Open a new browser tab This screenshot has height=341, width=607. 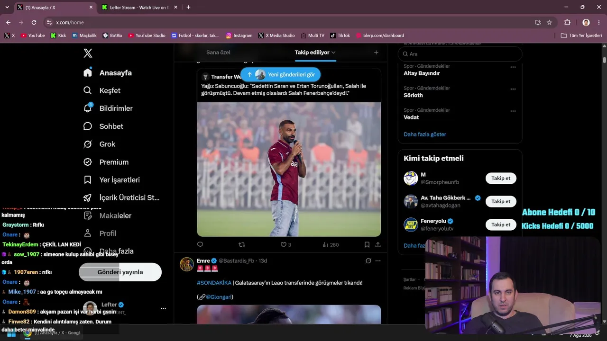[x=188, y=7]
